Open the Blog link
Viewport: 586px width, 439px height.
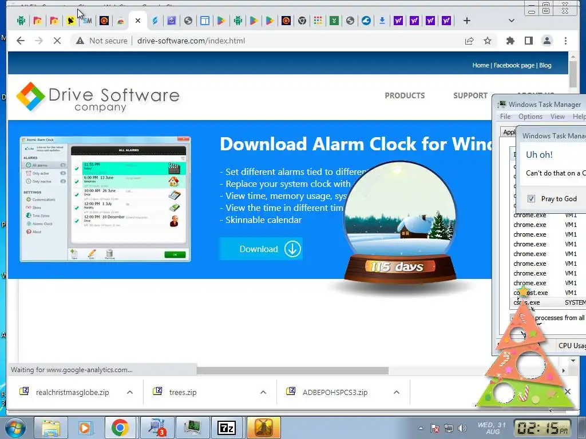point(545,65)
